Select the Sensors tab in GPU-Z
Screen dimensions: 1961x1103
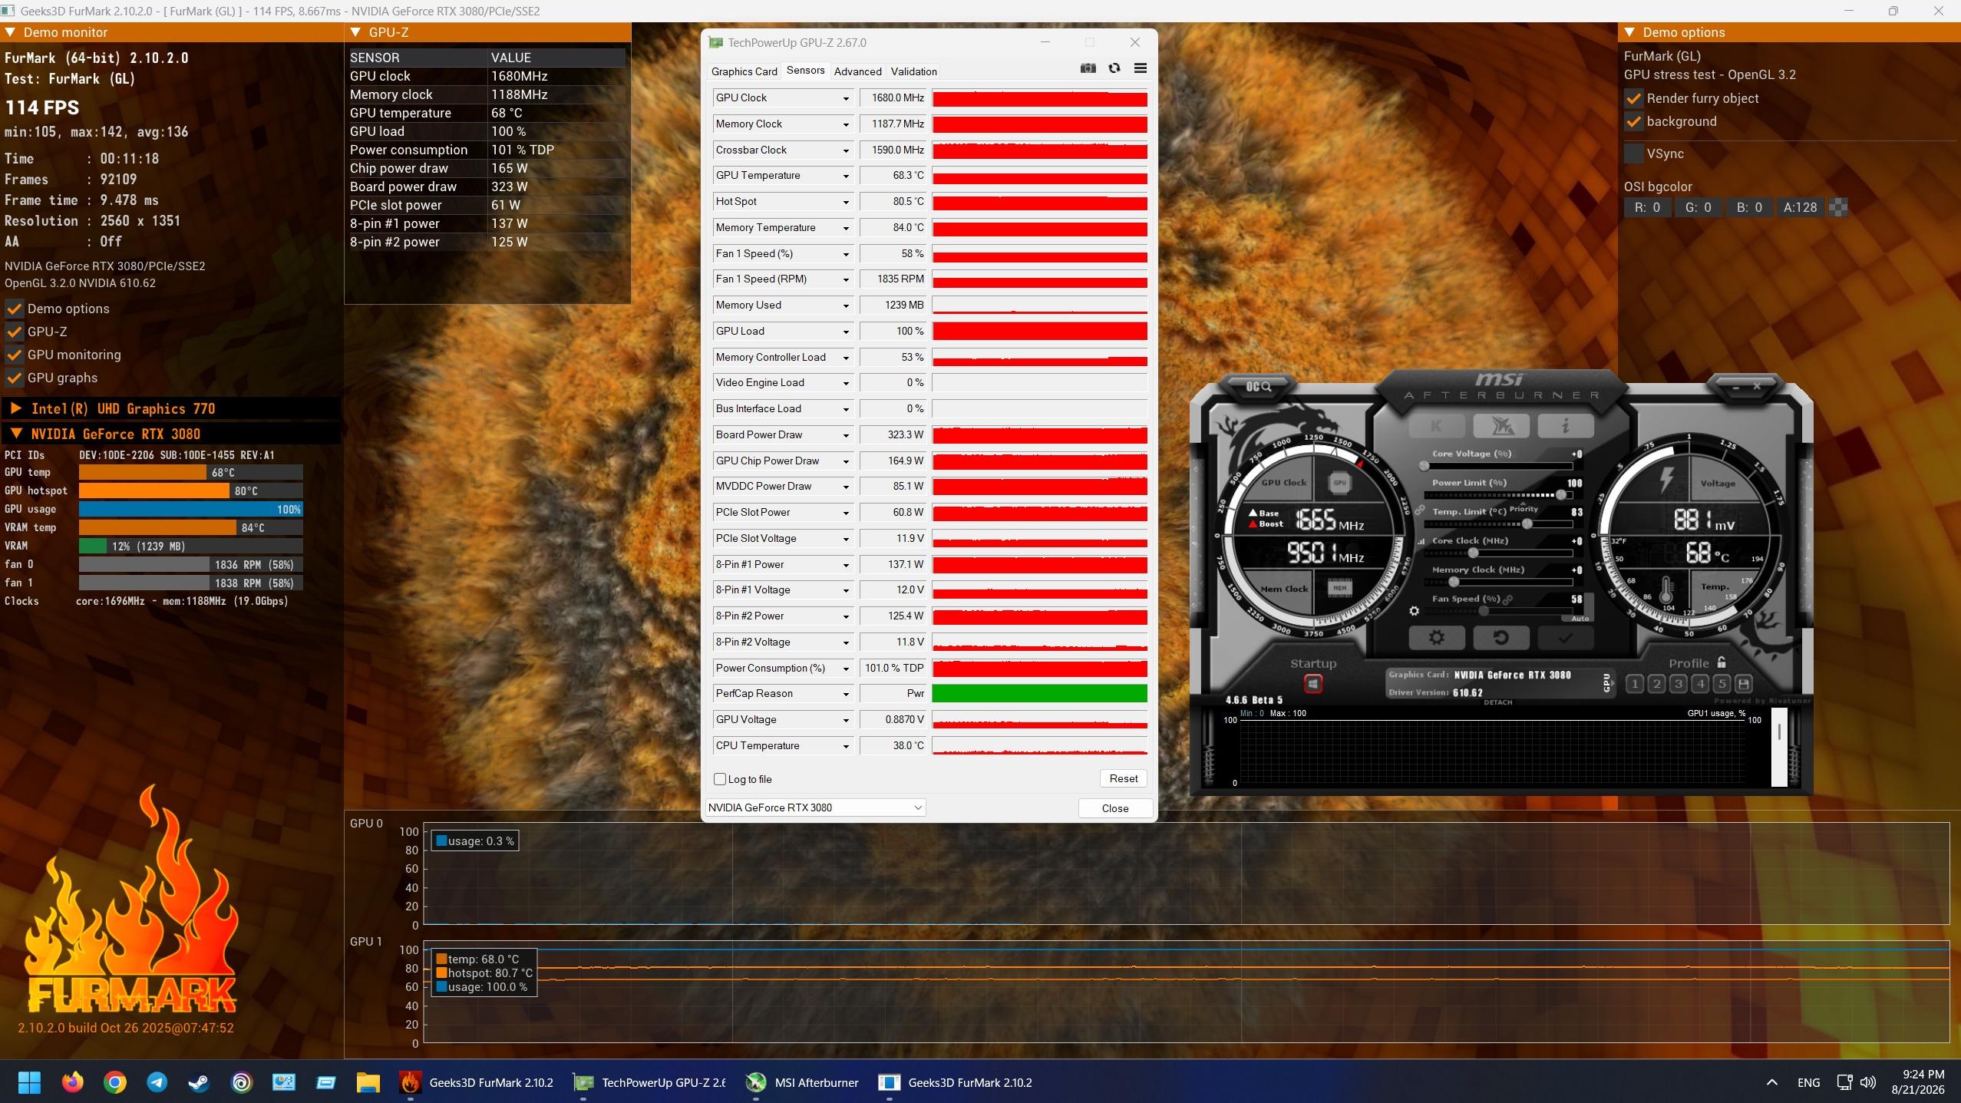(x=805, y=71)
